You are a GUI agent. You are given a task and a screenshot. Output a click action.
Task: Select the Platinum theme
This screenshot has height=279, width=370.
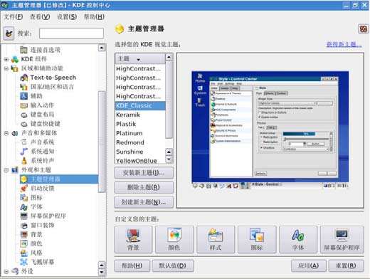[x=140, y=133]
